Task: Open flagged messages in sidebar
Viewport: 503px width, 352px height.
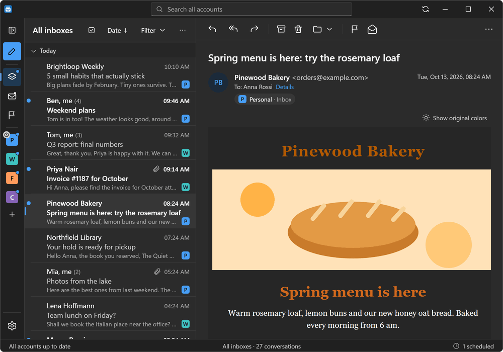Action: point(12,115)
